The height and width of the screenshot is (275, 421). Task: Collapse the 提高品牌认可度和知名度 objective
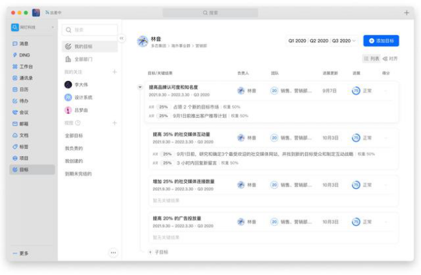coord(140,87)
